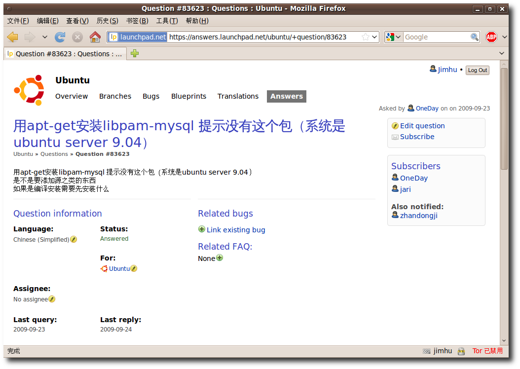The height and width of the screenshot is (369, 520).
Task: Click the Tor 已禁用 status toggle
Action: [x=487, y=351]
